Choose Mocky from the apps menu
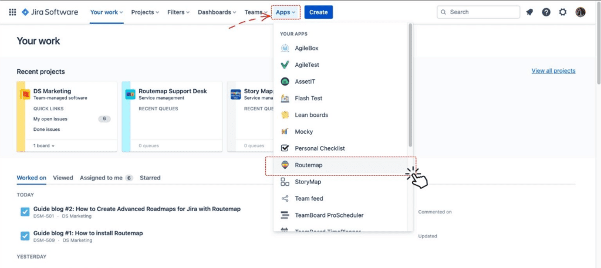 tap(341, 132)
